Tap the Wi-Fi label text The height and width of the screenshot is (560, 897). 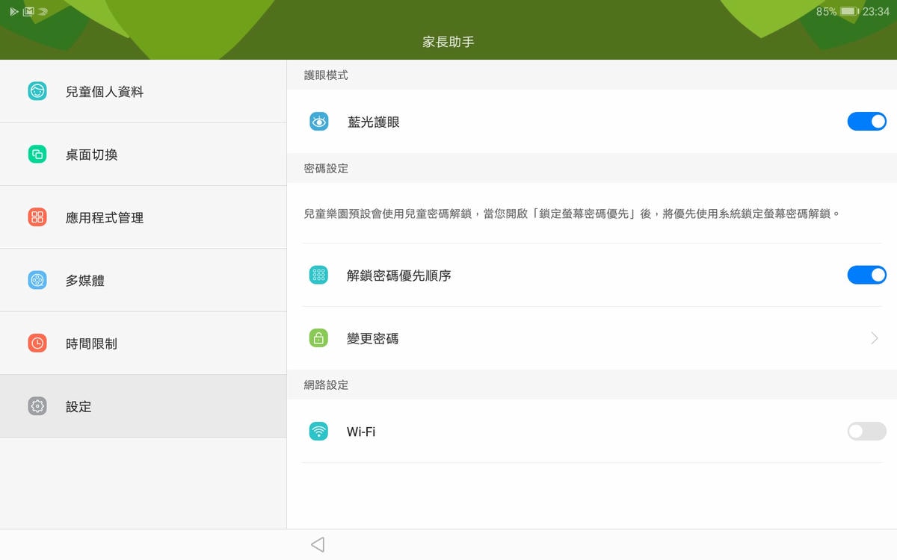coord(361,432)
